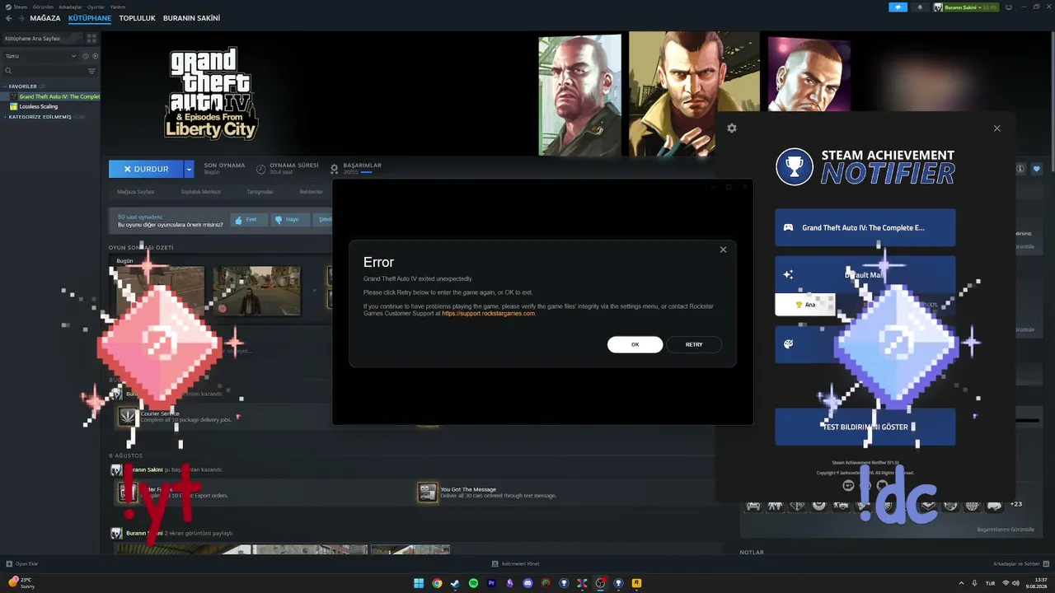Viewport: 1055px width, 593px height.
Task: Open Google Chrome from the taskbar
Action: (437, 583)
